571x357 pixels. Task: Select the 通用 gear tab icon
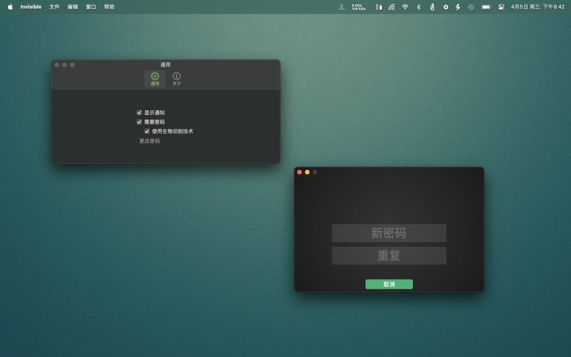pos(155,79)
